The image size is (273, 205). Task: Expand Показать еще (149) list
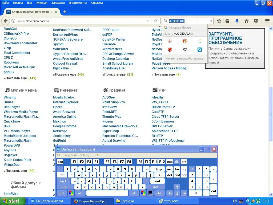(x=20, y=78)
